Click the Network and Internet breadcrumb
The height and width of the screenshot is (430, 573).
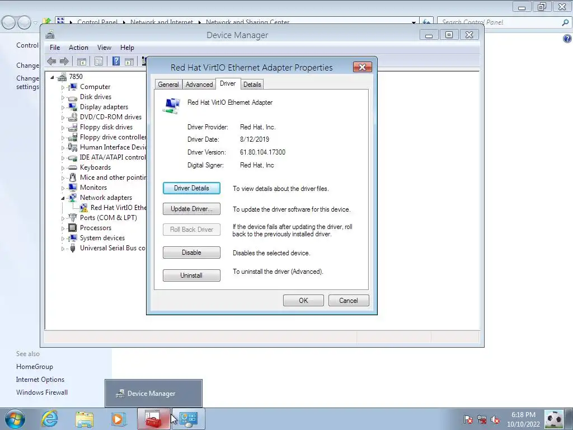pos(162,22)
